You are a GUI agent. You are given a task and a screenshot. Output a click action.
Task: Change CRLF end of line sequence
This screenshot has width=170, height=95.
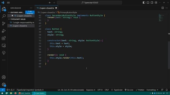pyautogui.click(x=107, y=90)
